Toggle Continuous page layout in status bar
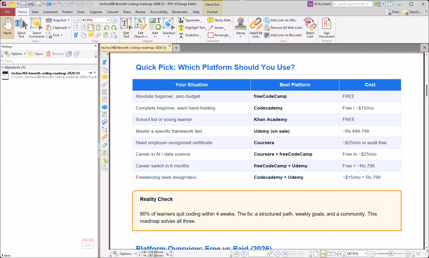Screen dimensions: 429x258 pos(323,253)
